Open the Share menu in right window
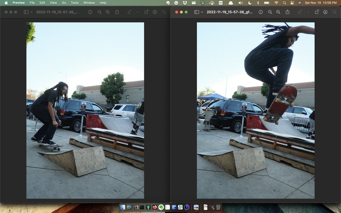The height and width of the screenshot is (213, 341). [287, 12]
